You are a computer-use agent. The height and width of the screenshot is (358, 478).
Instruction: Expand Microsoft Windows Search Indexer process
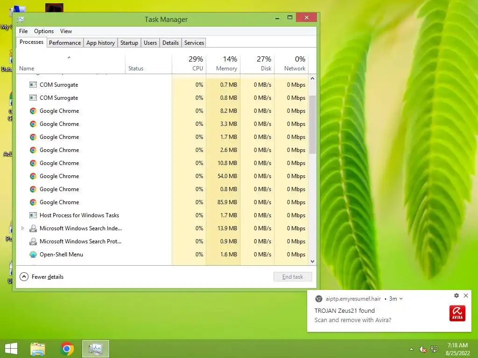pyautogui.click(x=22, y=228)
